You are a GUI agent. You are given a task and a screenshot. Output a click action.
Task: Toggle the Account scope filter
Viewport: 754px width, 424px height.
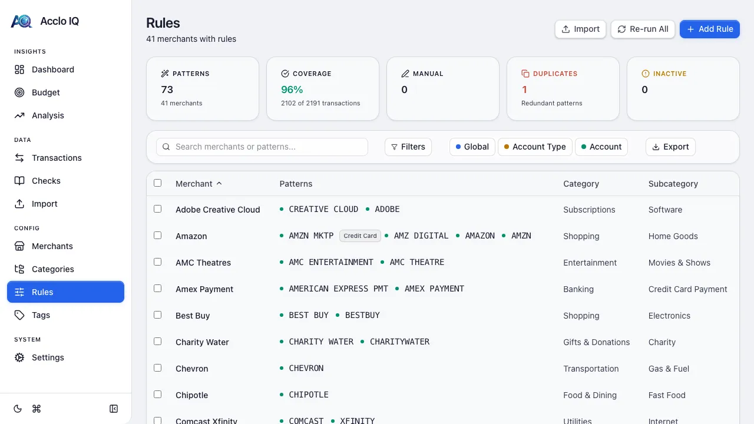(x=601, y=147)
